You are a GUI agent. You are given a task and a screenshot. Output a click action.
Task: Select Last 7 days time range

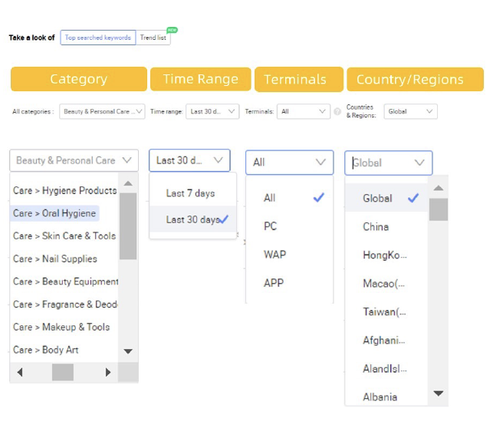[190, 193]
